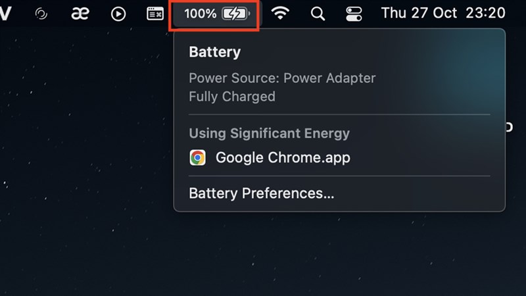This screenshot has width=526, height=296.
Task: Select Google Chrome.app energy entry
Action: (x=283, y=158)
